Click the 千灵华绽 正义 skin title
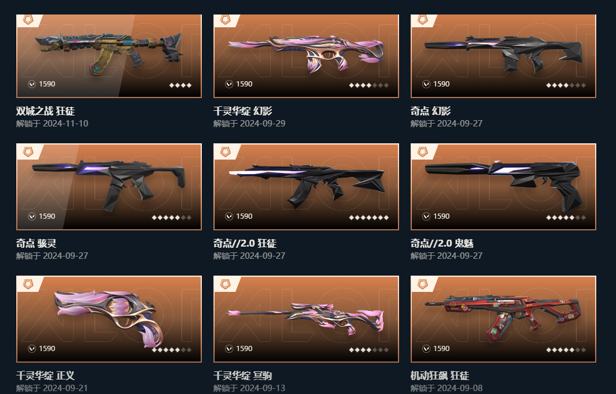 [46, 375]
